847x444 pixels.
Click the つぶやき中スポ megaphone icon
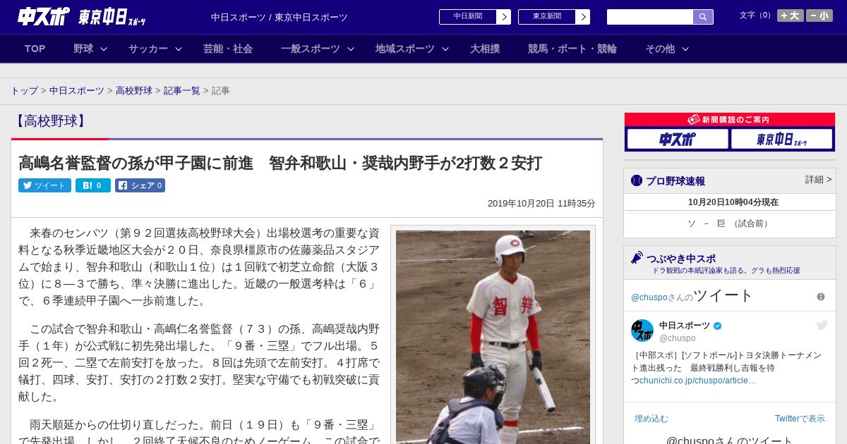click(637, 257)
